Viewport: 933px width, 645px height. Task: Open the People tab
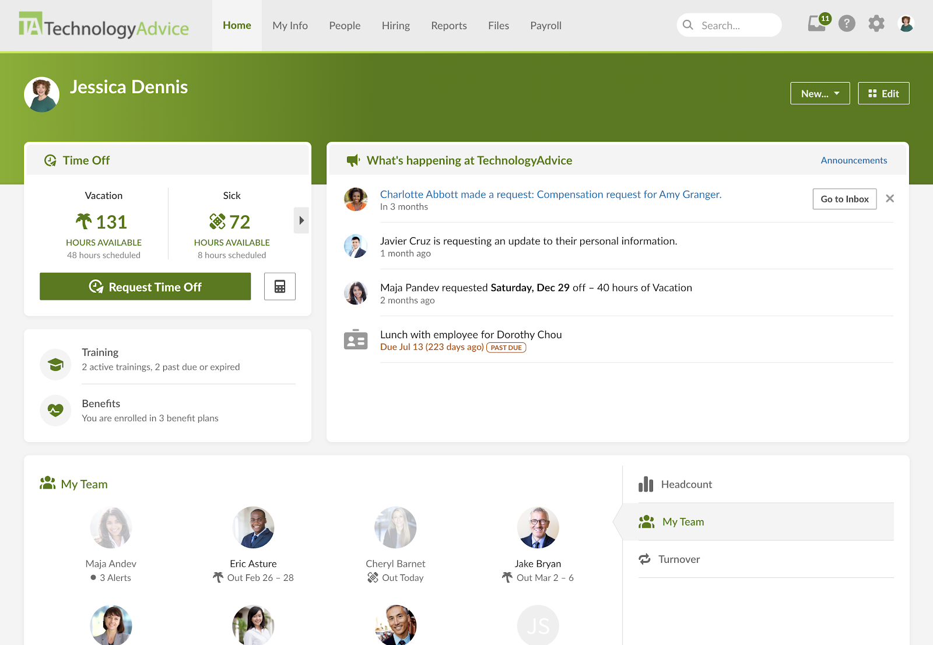(x=345, y=26)
